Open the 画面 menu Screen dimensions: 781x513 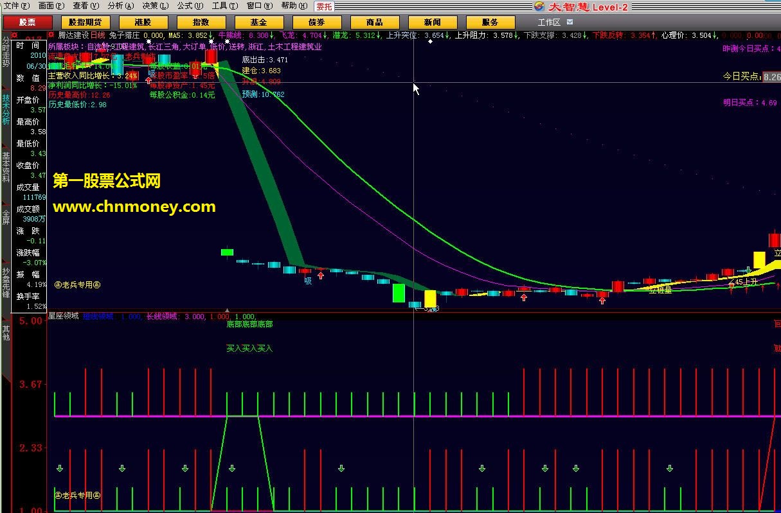(51, 6)
